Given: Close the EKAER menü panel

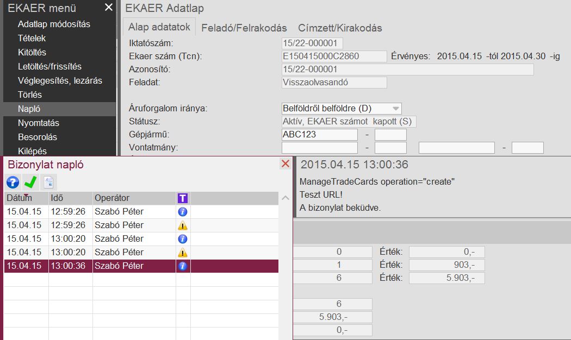Looking at the screenshot, I should click(109, 7).
